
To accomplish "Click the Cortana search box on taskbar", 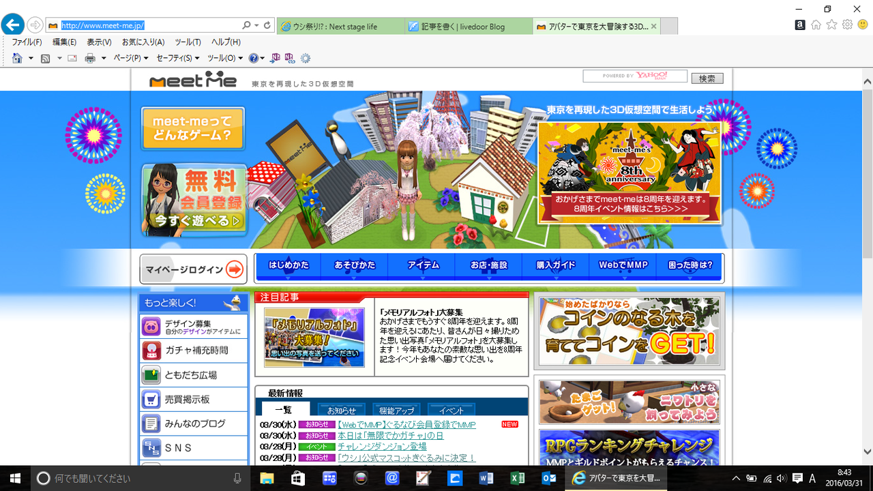I will coord(140,479).
